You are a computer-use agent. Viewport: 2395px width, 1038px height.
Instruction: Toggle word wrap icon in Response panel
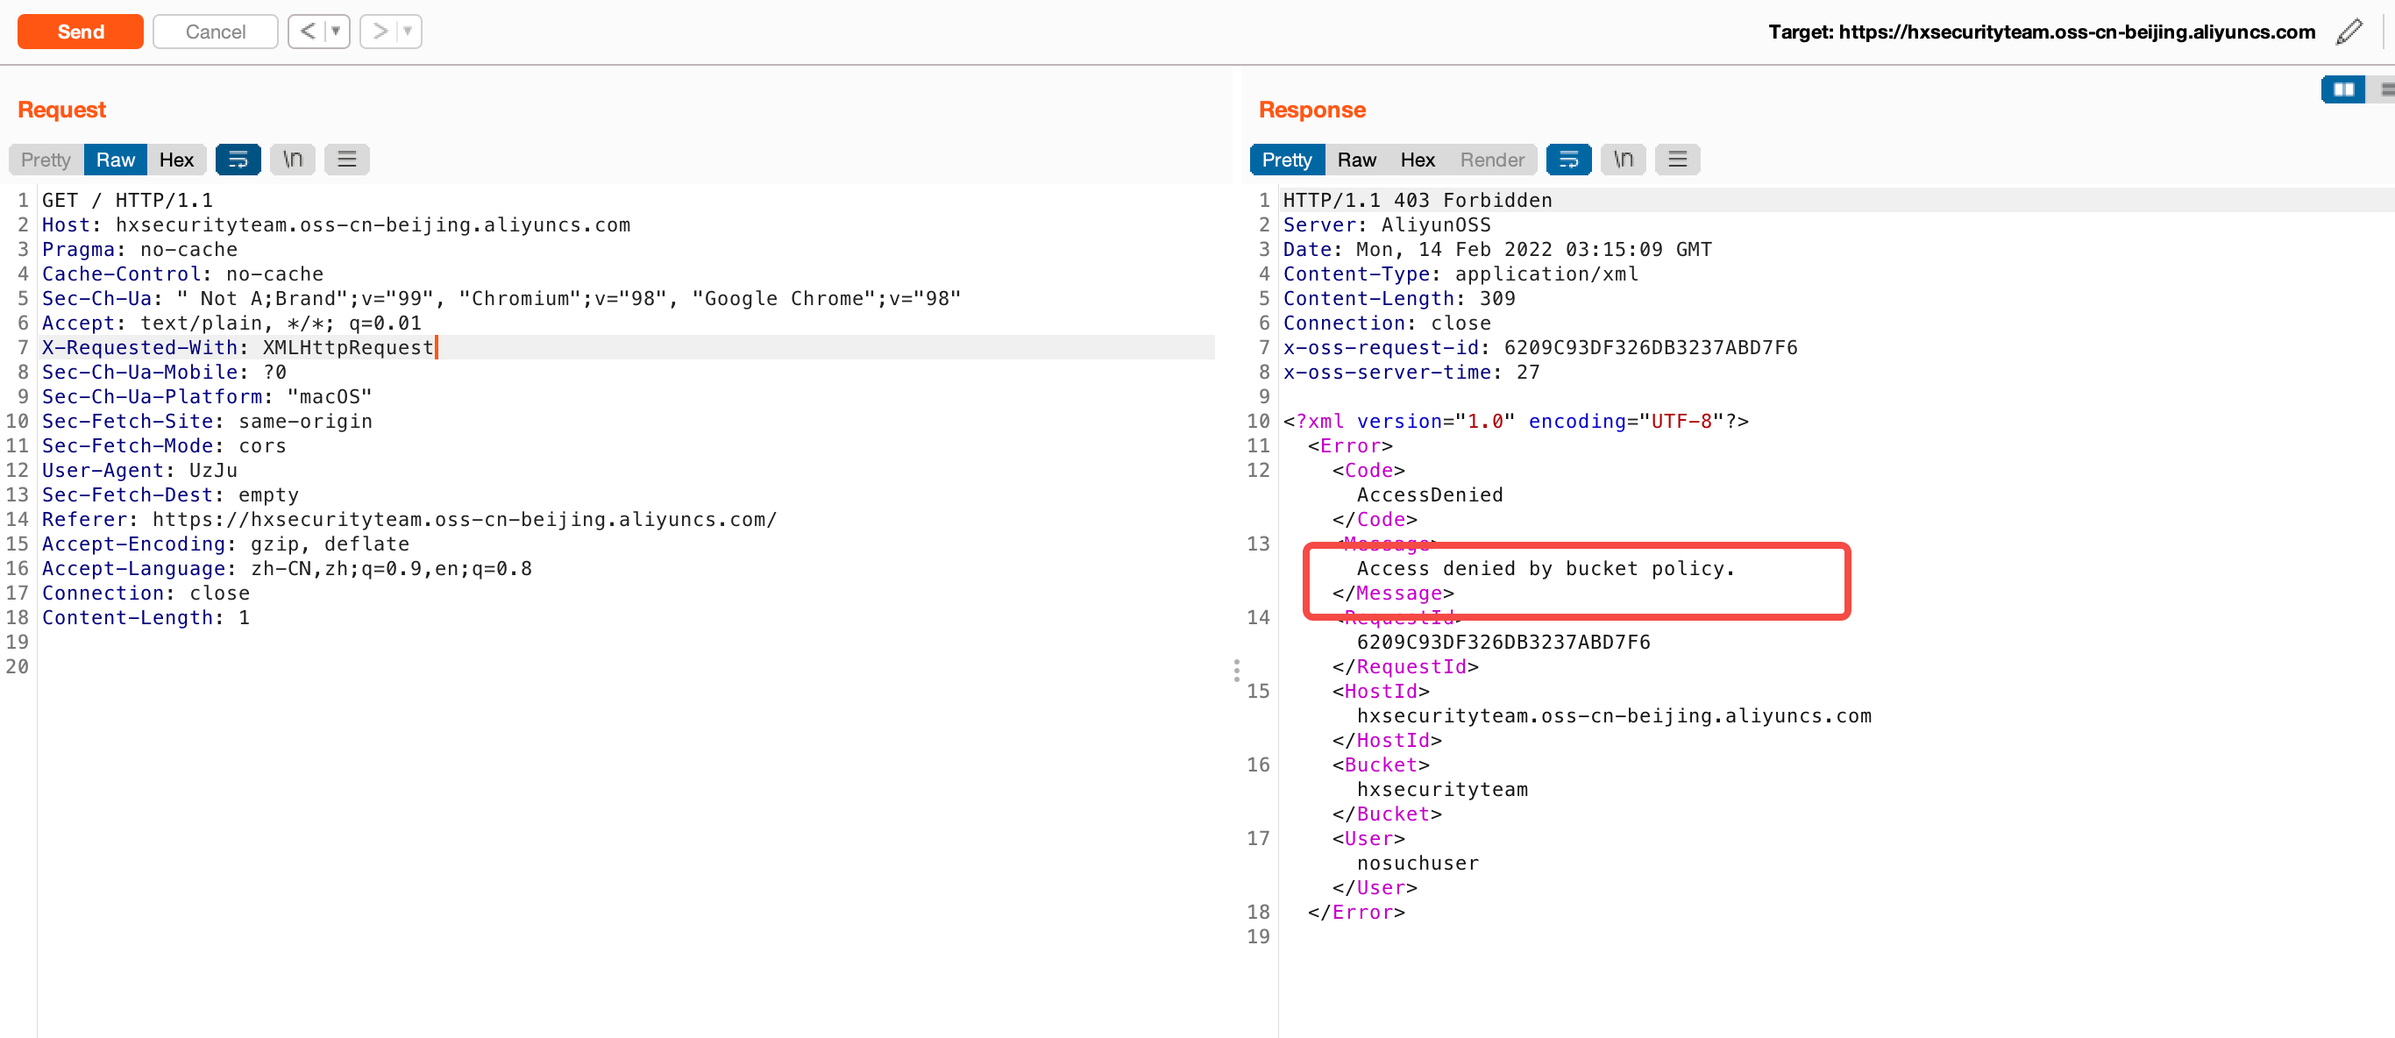coord(1568,159)
